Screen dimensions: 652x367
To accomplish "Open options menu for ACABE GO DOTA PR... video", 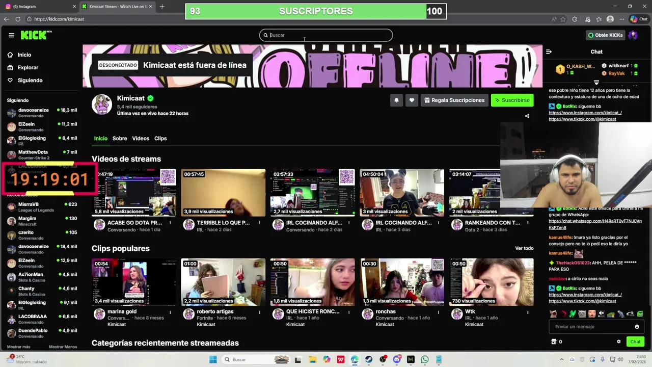I will point(170,223).
